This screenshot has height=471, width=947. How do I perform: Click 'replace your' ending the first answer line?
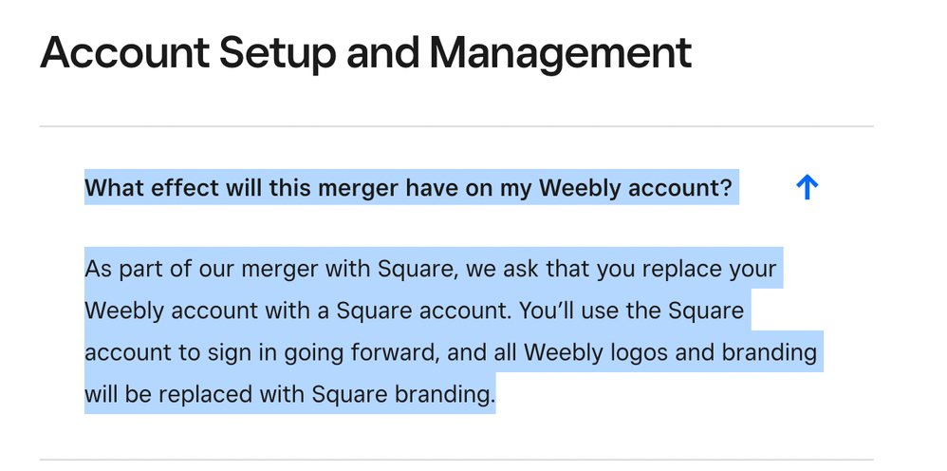pyautogui.click(x=702, y=270)
